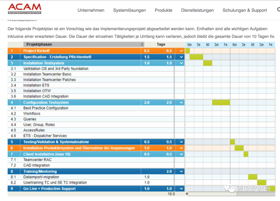Open the Systemlösungen menu
Screen dimensions: 280x201
click(x=129, y=10)
